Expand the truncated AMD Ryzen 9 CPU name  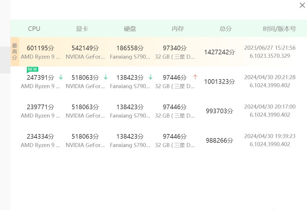[40, 57]
